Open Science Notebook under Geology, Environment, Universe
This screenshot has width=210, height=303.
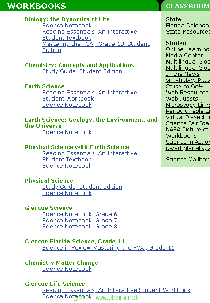click(x=67, y=132)
